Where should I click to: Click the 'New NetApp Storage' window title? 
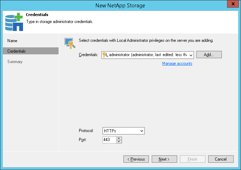click(x=120, y=6)
